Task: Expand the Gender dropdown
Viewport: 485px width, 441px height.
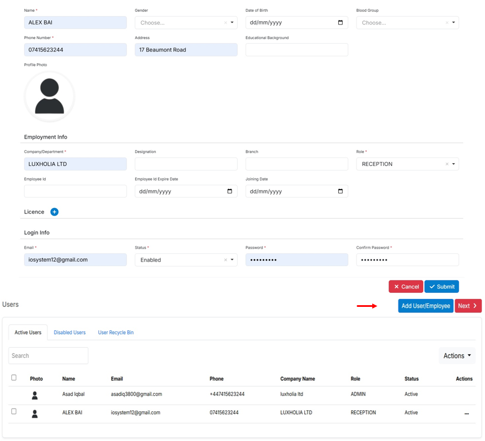Action: coord(232,23)
